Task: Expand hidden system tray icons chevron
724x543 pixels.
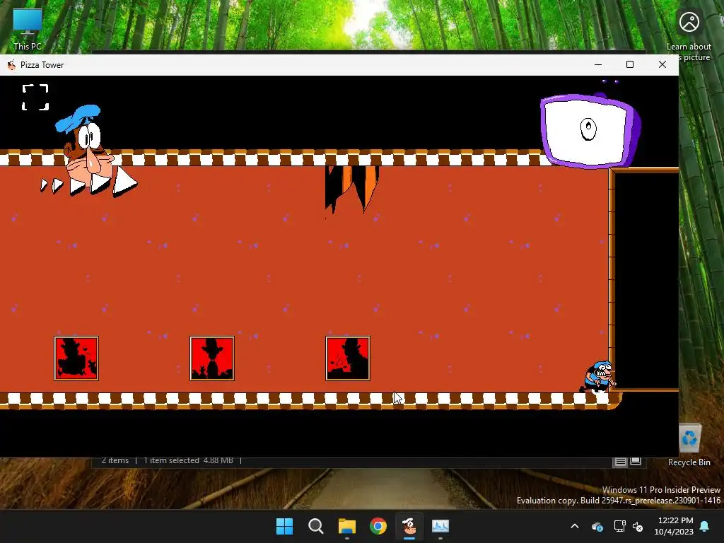Action: click(575, 526)
